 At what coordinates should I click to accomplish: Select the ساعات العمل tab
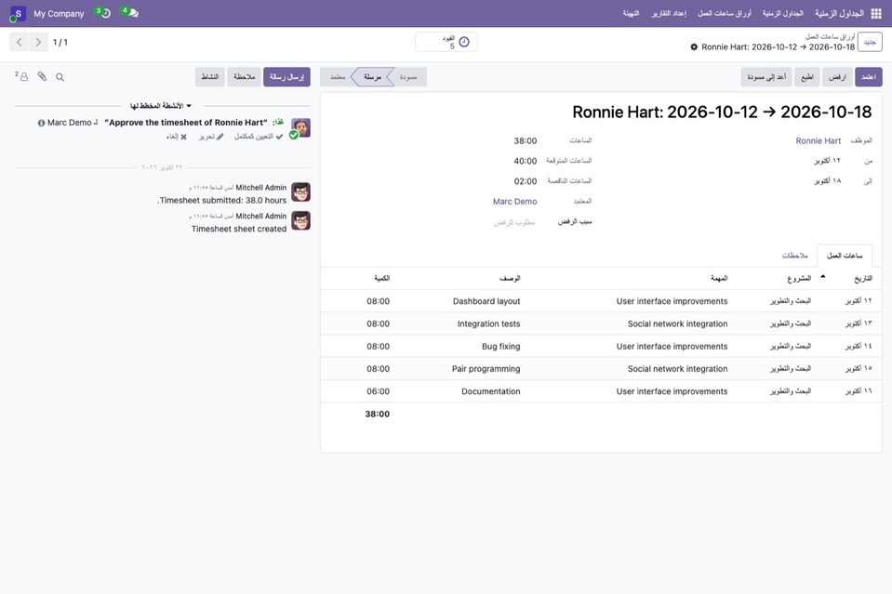click(x=845, y=256)
